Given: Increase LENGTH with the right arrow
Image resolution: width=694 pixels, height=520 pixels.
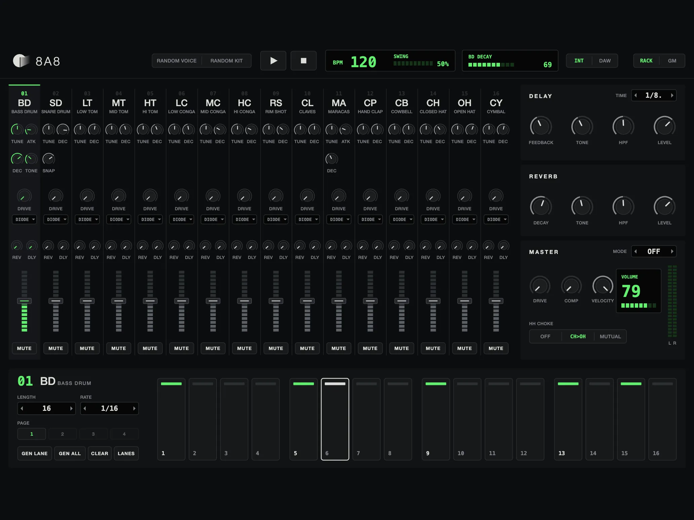Looking at the screenshot, I should click(x=71, y=408).
